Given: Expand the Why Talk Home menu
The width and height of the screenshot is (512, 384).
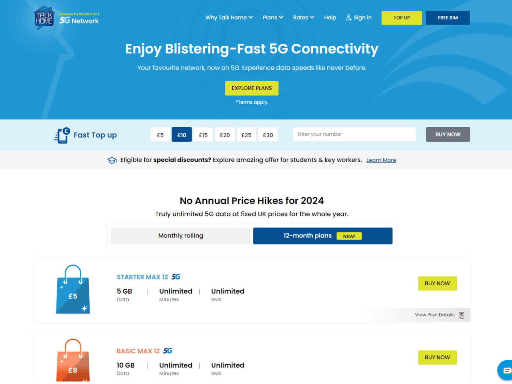Looking at the screenshot, I should point(229,17).
